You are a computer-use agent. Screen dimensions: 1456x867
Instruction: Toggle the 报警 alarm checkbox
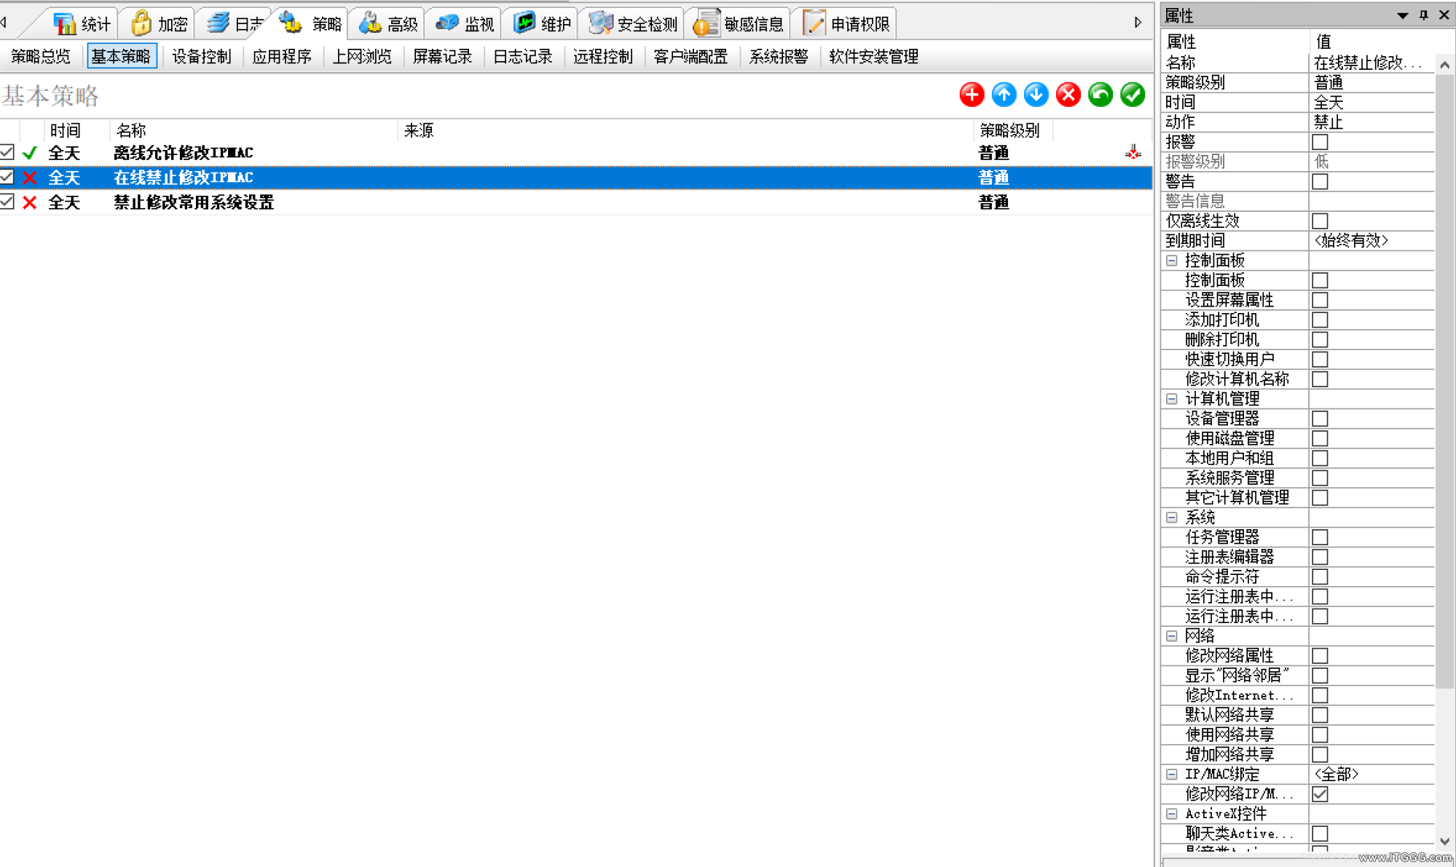click(1320, 142)
